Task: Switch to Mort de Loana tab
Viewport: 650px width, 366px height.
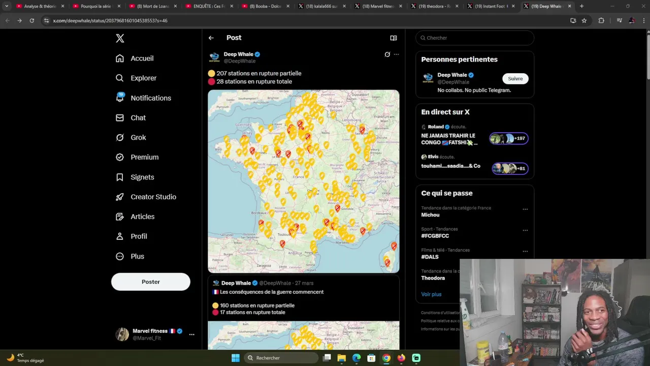Action: 152,6
